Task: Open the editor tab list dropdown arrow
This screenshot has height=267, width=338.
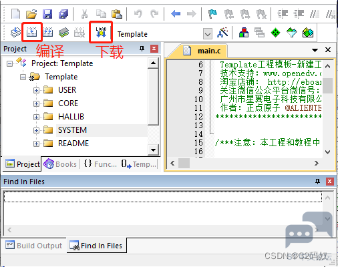Action: point(315,50)
